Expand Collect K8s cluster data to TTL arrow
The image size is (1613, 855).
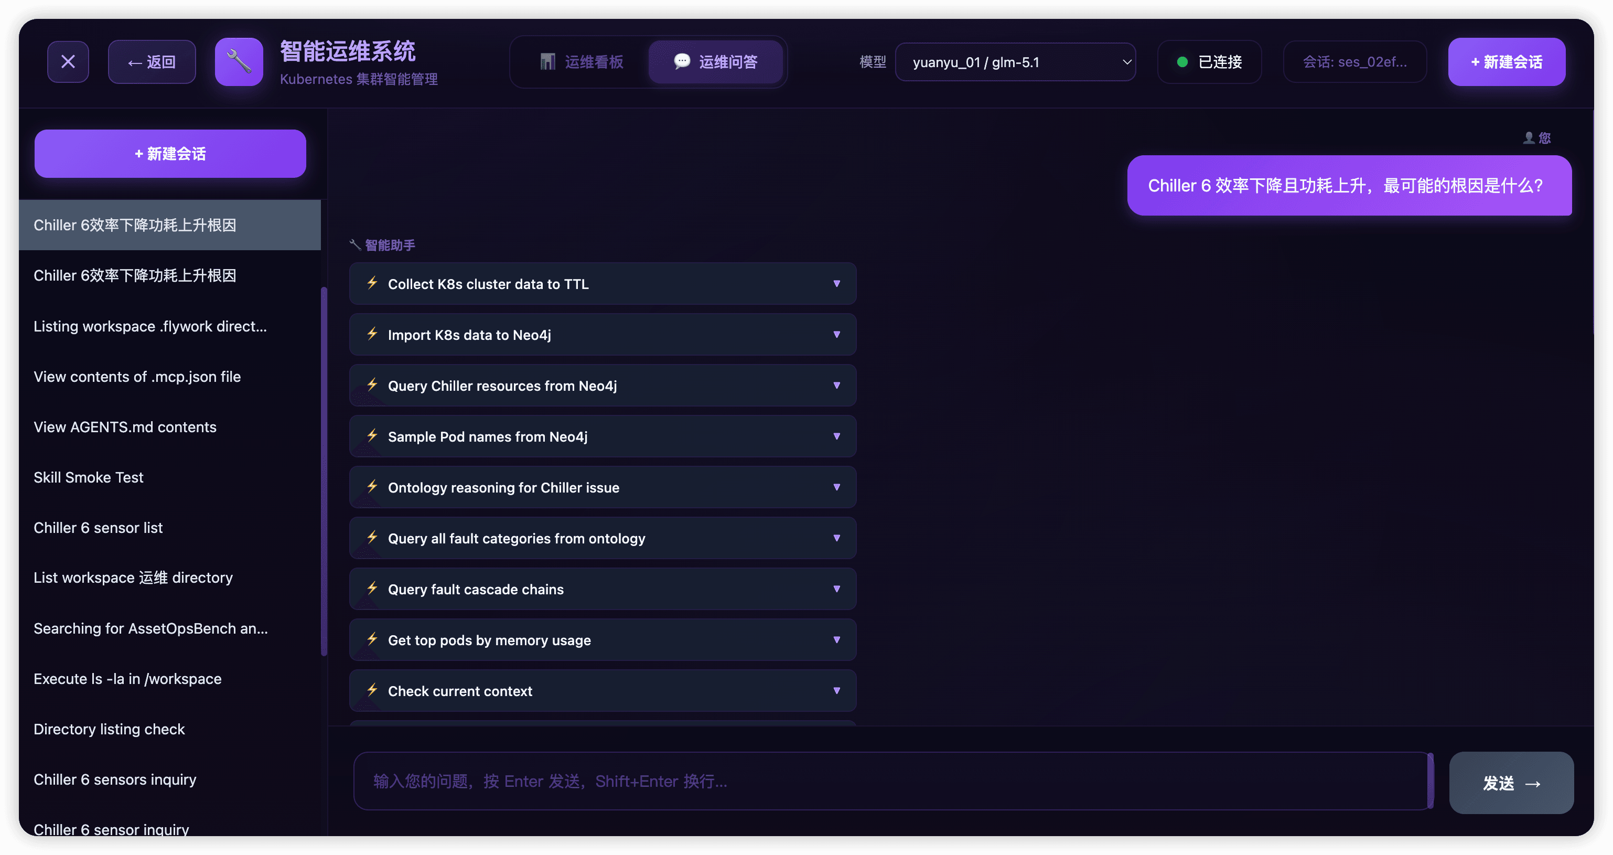coord(836,284)
